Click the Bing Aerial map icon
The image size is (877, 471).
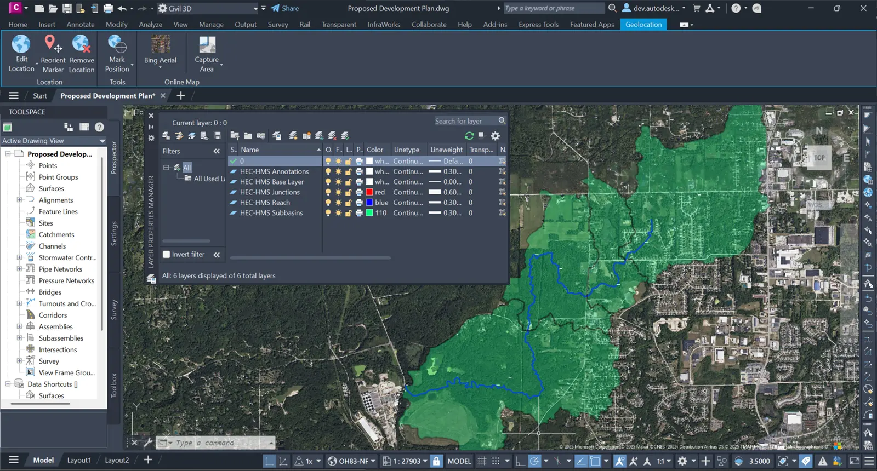pos(160,45)
